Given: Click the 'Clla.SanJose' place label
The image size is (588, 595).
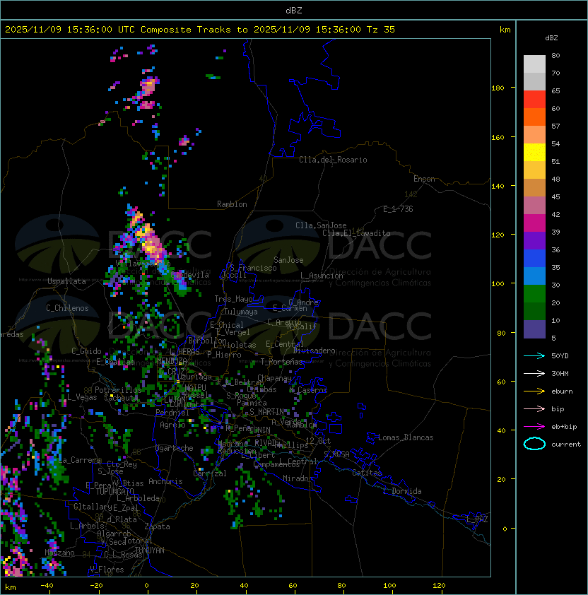Looking at the screenshot, I should (x=321, y=225).
